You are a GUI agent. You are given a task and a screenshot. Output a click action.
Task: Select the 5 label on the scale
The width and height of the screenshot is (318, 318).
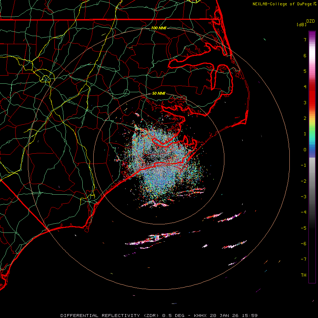(x=305, y=71)
